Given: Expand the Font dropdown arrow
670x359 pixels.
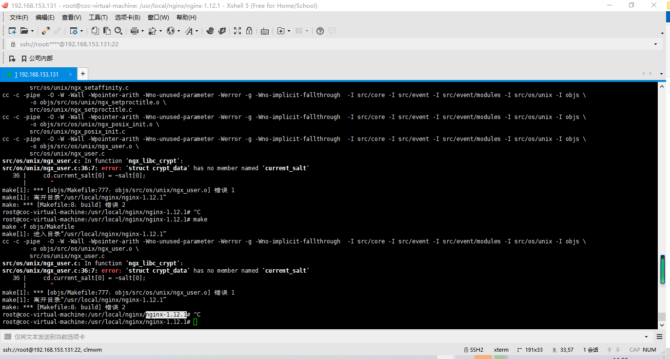Looking at the screenshot, I should (197, 31).
